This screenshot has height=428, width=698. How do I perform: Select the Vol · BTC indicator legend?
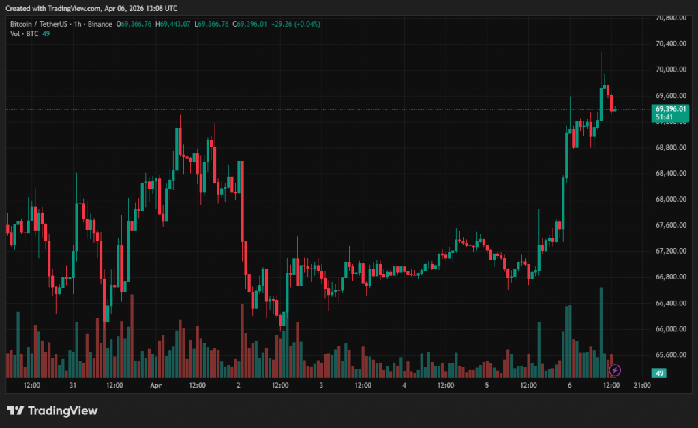[x=24, y=33]
